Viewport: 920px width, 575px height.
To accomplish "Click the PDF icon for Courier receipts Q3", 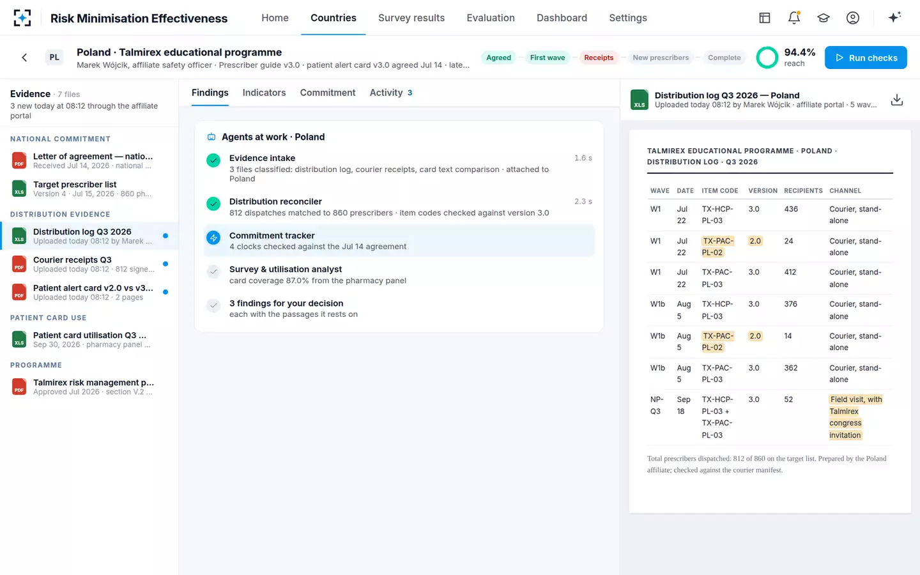I will tap(19, 264).
